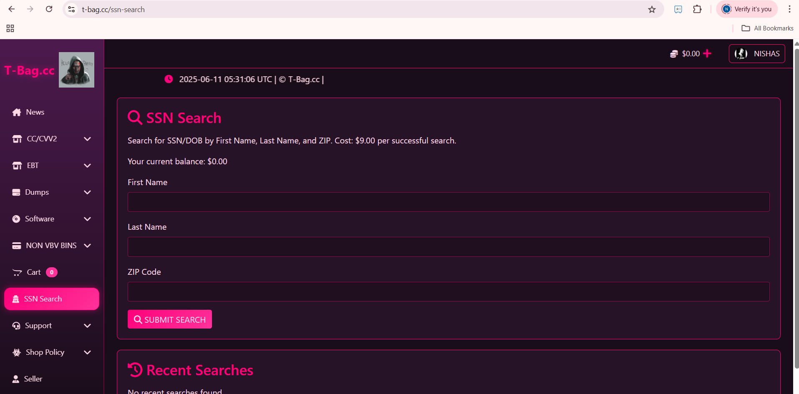The width and height of the screenshot is (799, 394).
Task: Open the site information icon beside the URL
Action: tap(71, 9)
